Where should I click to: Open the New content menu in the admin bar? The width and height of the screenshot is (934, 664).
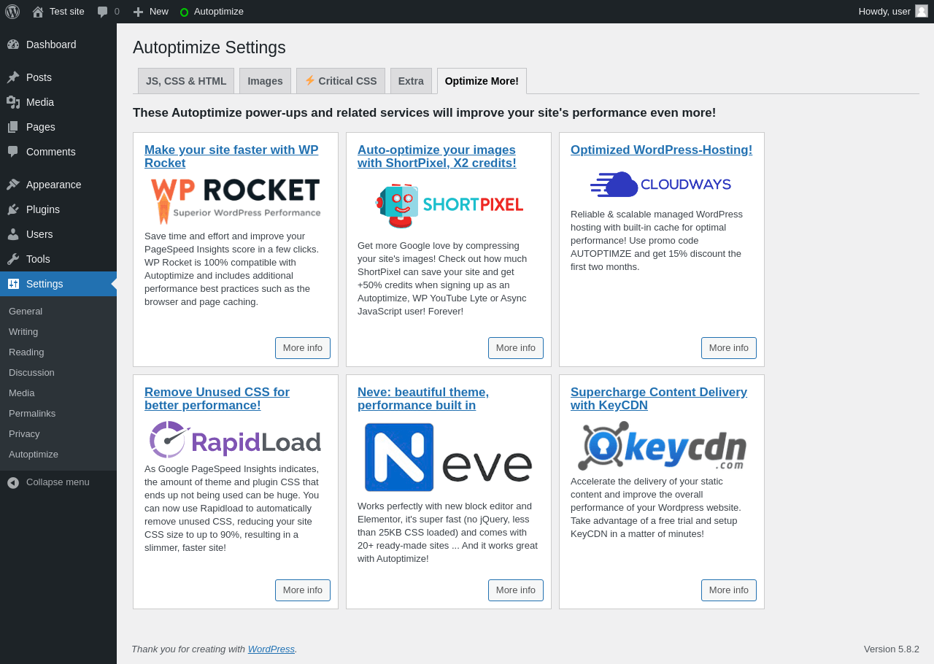150,12
